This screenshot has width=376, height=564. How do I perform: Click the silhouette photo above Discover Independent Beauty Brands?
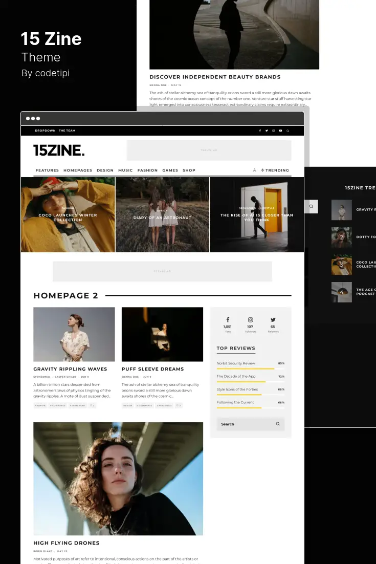234,34
